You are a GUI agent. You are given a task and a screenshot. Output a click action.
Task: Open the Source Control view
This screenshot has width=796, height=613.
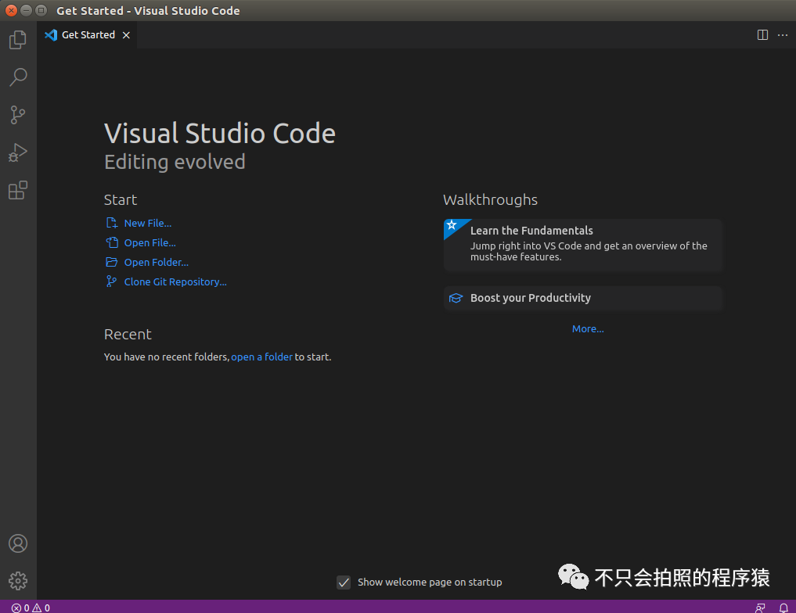[18, 115]
